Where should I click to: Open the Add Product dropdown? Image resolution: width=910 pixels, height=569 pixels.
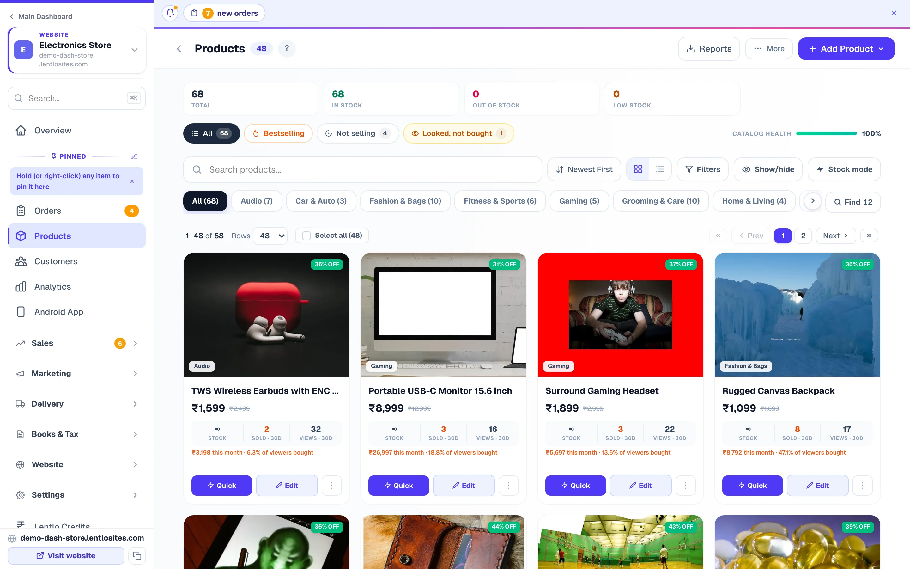click(846, 49)
